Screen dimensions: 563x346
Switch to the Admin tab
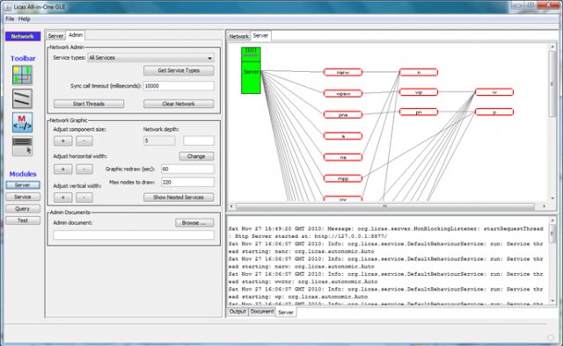click(x=76, y=35)
